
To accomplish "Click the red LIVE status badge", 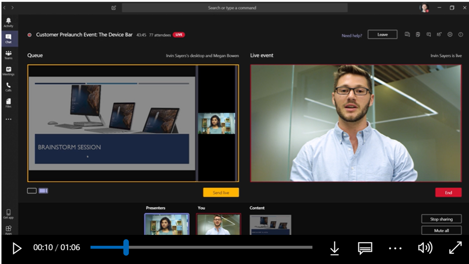I will 179,35.
